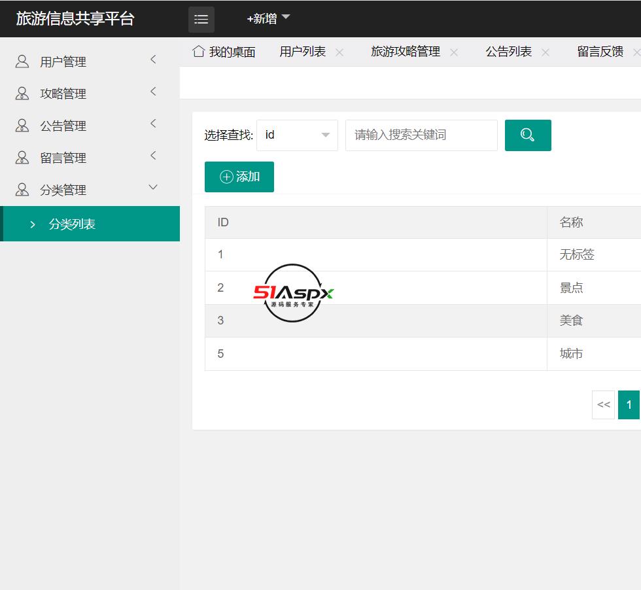Click the magnifier search button
641x590 pixels.
click(528, 135)
